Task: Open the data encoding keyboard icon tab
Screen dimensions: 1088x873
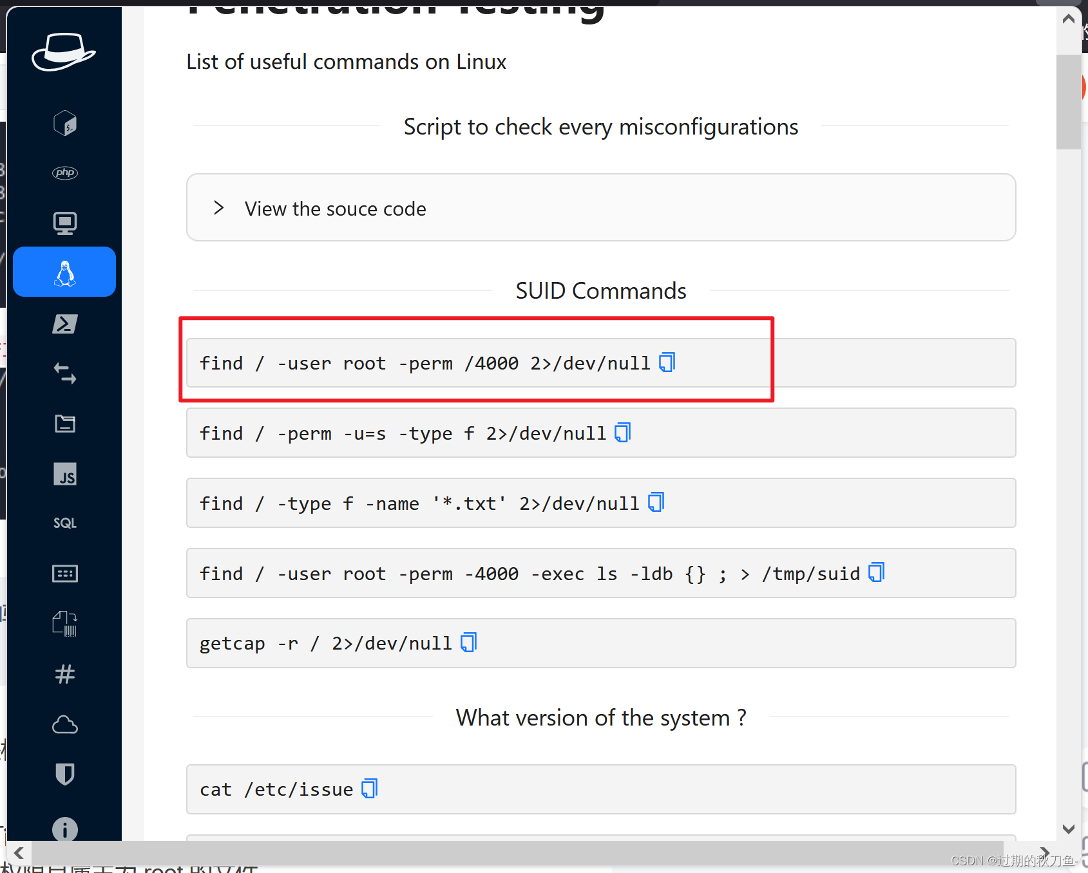Action: 65,574
